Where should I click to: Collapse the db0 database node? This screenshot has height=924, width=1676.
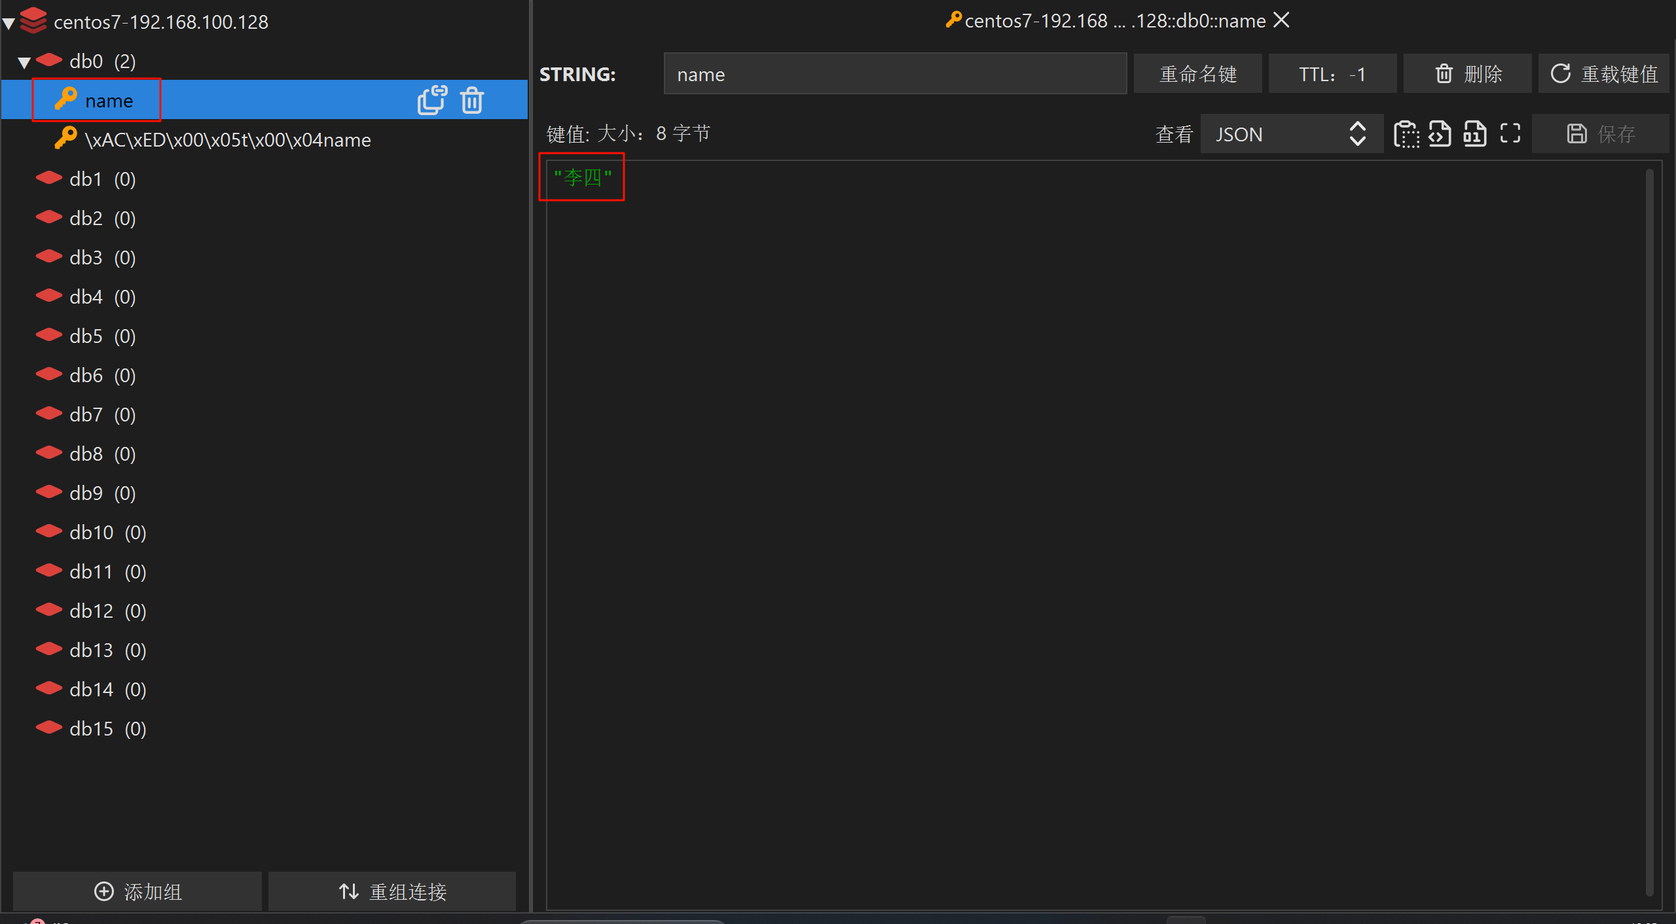click(24, 63)
